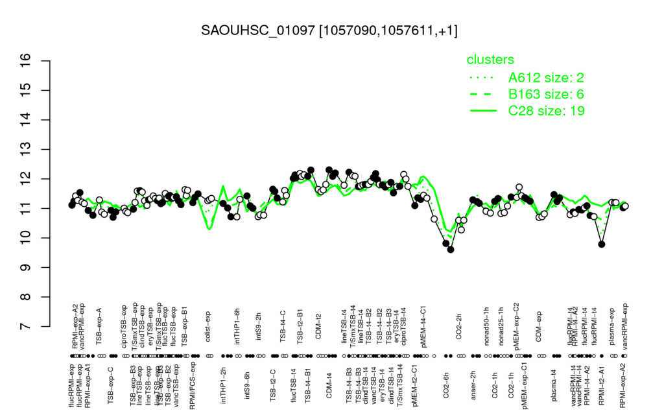Viewport: 664px width, 415px height.
Task: Click the 'TSB-exp-B1' axis label
Action: click(x=184, y=325)
